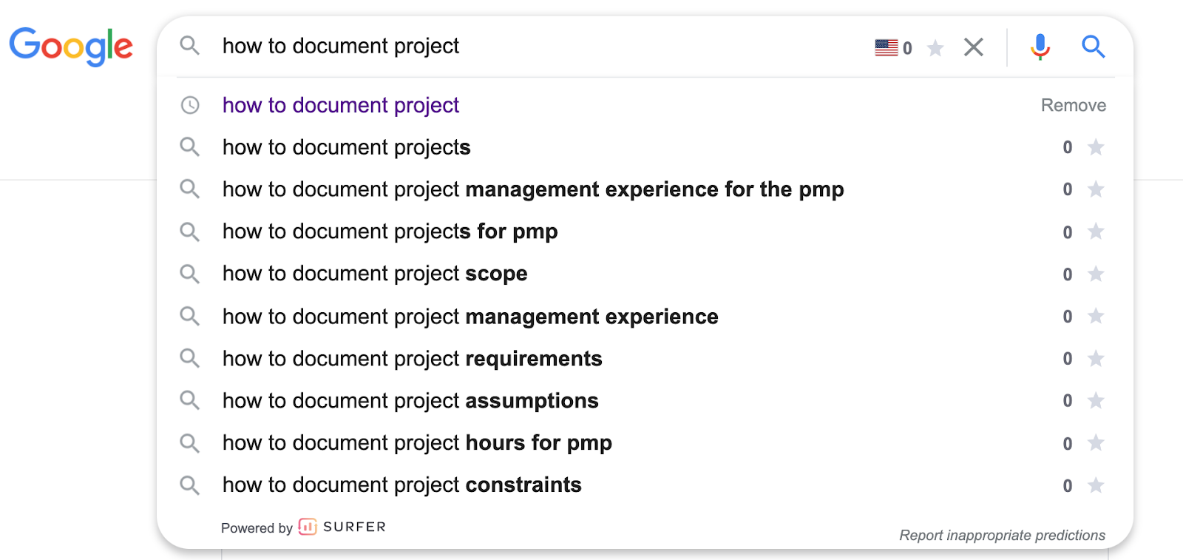
Task: Click inside the search text field
Action: [518, 46]
